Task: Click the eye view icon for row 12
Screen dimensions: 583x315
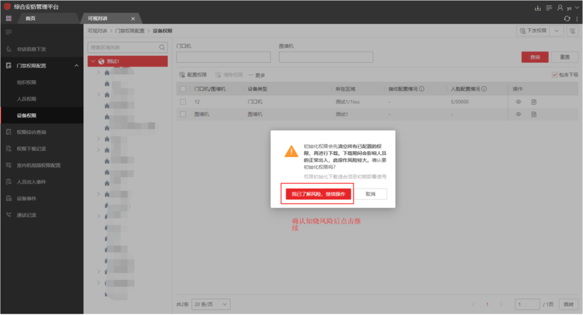Action: [518, 102]
